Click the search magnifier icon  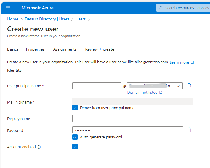[x=161, y=8]
